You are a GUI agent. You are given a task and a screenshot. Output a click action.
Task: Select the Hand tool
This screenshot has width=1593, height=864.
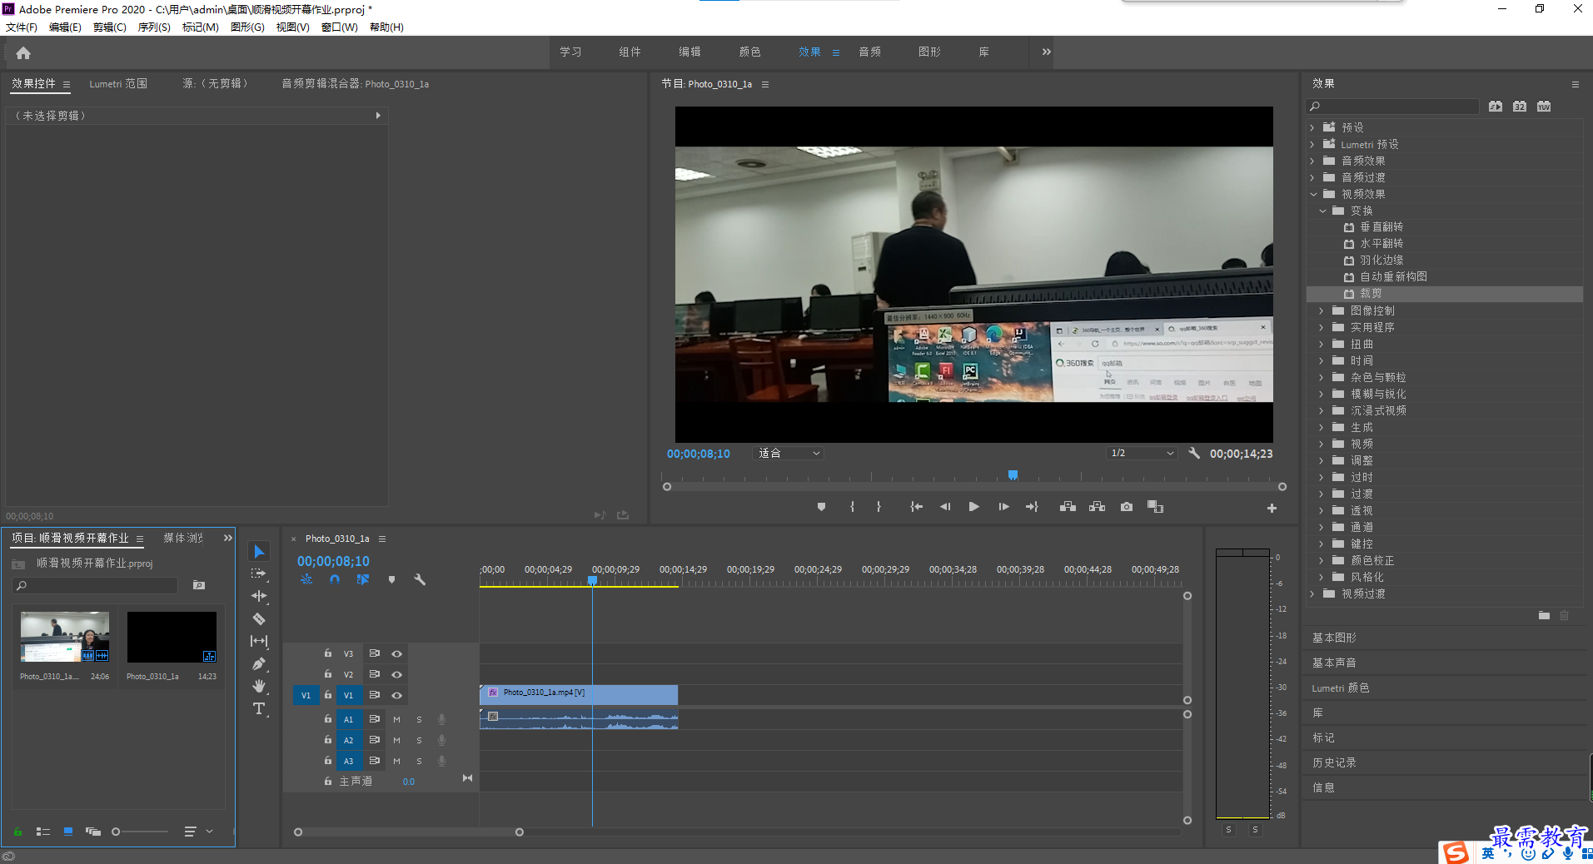click(259, 686)
